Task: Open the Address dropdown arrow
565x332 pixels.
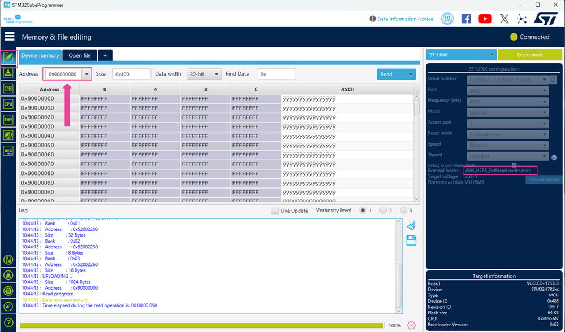Action: click(x=87, y=74)
